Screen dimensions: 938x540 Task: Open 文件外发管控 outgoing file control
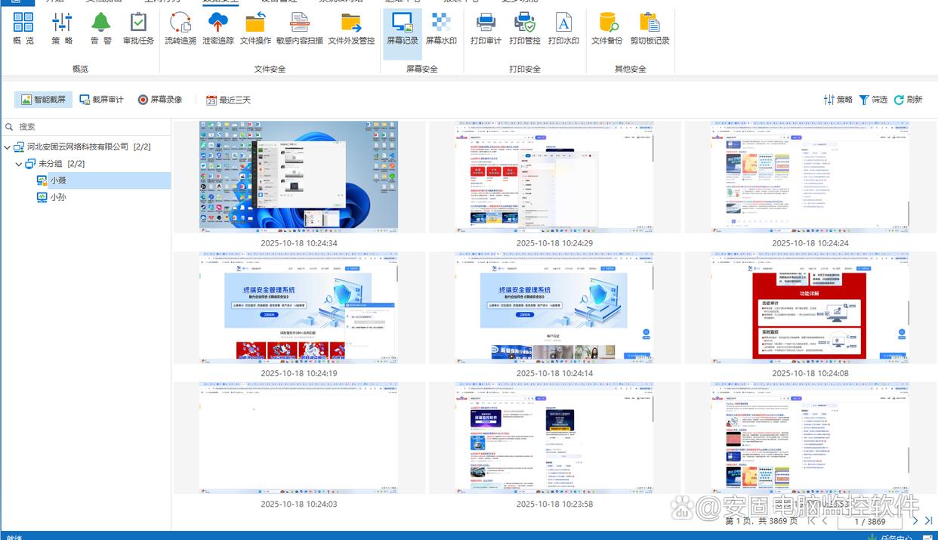(x=351, y=29)
